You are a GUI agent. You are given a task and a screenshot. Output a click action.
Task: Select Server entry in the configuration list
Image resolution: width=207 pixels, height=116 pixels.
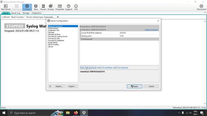click(51, 46)
